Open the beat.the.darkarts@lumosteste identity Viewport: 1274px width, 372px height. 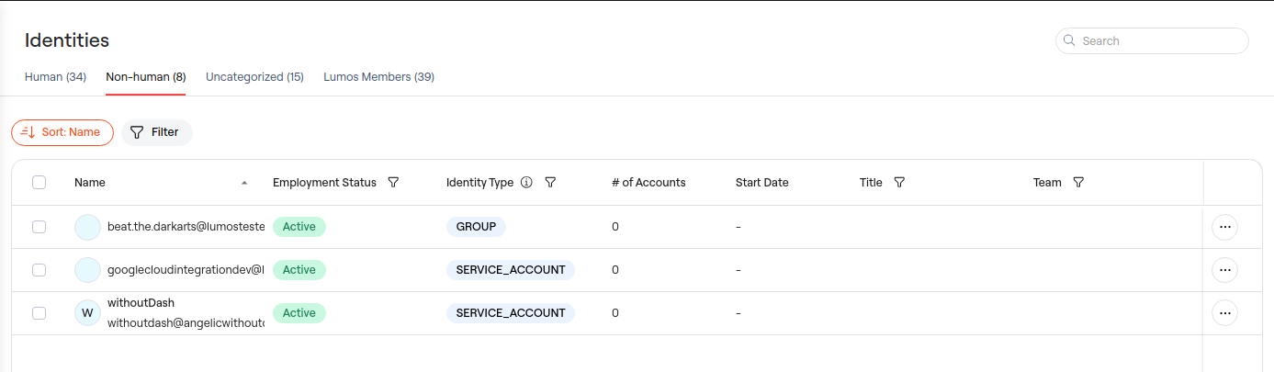click(x=186, y=227)
